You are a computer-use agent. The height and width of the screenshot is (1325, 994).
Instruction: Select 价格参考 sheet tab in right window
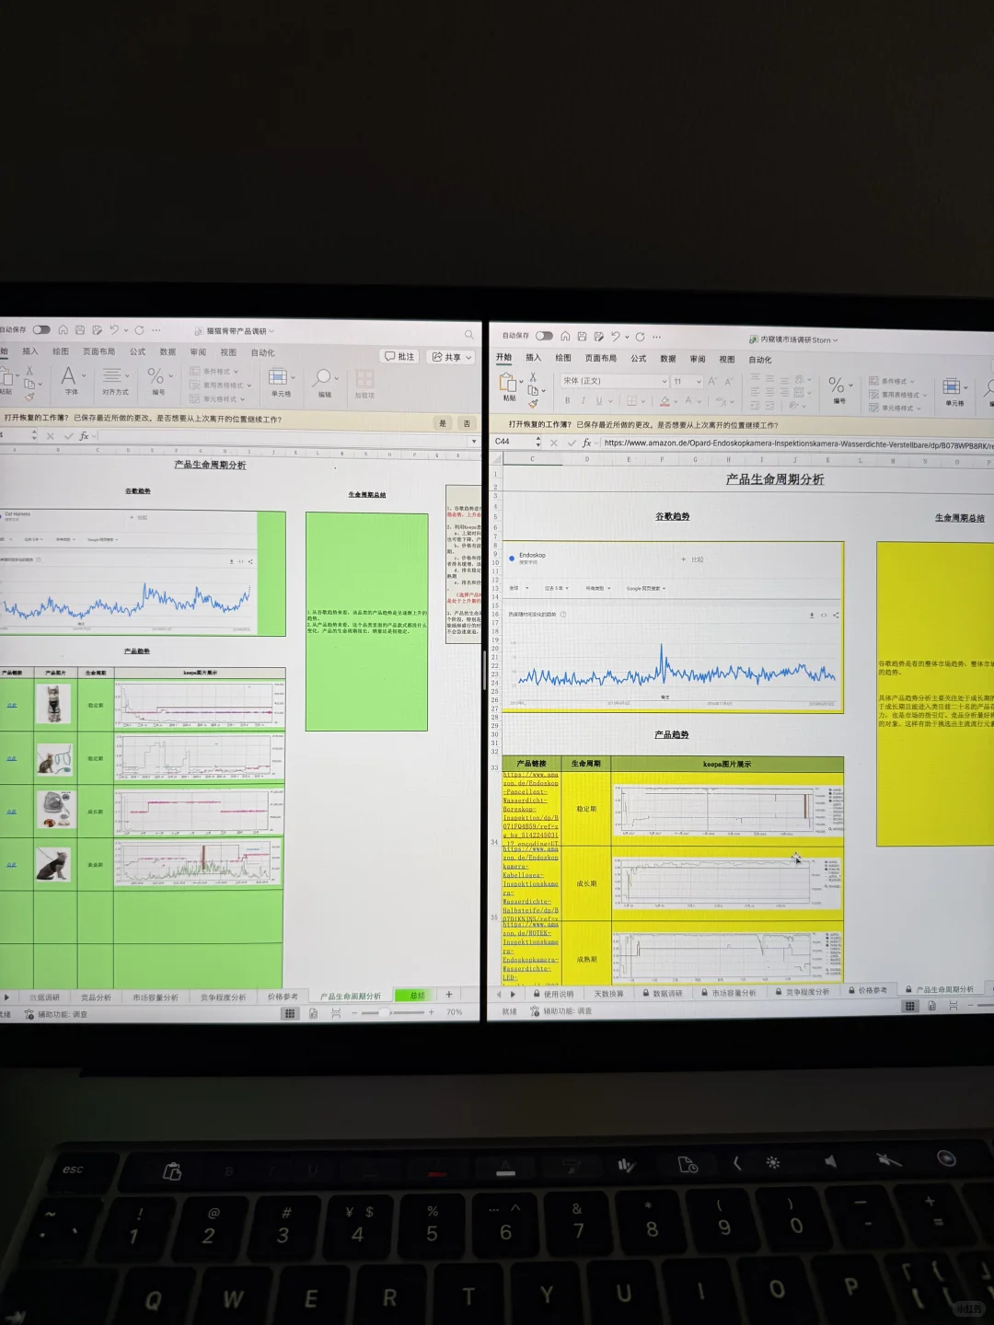(867, 991)
